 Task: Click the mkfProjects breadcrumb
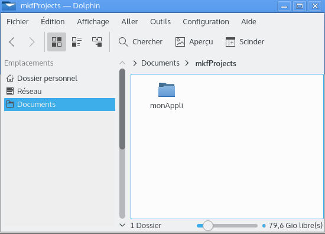[x=216, y=63]
